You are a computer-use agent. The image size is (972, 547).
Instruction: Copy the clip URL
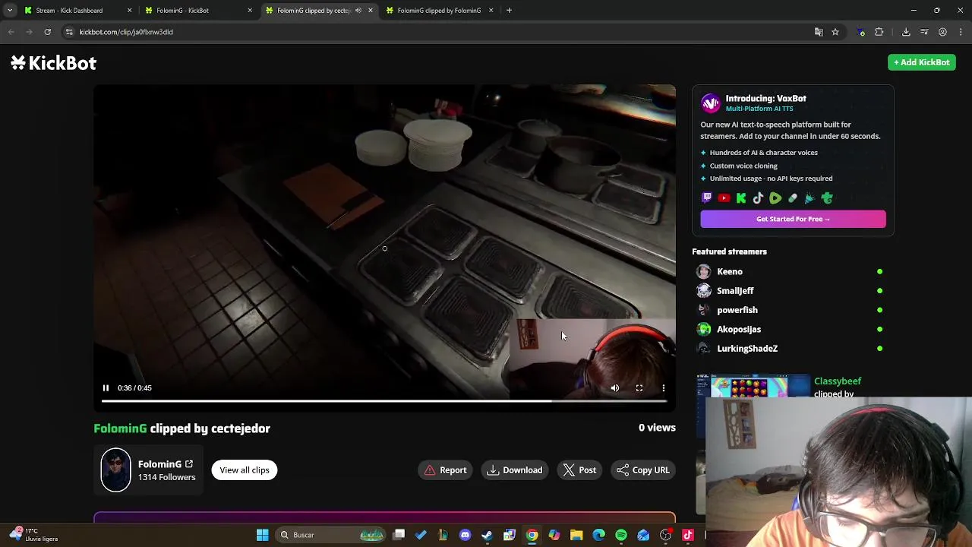pyautogui.click(x=643, y=470)
